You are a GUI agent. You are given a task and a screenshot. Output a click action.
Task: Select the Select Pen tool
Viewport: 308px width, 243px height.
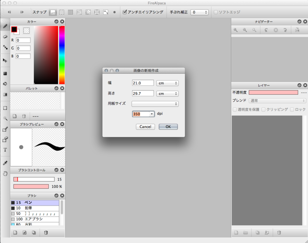(5, 129)
